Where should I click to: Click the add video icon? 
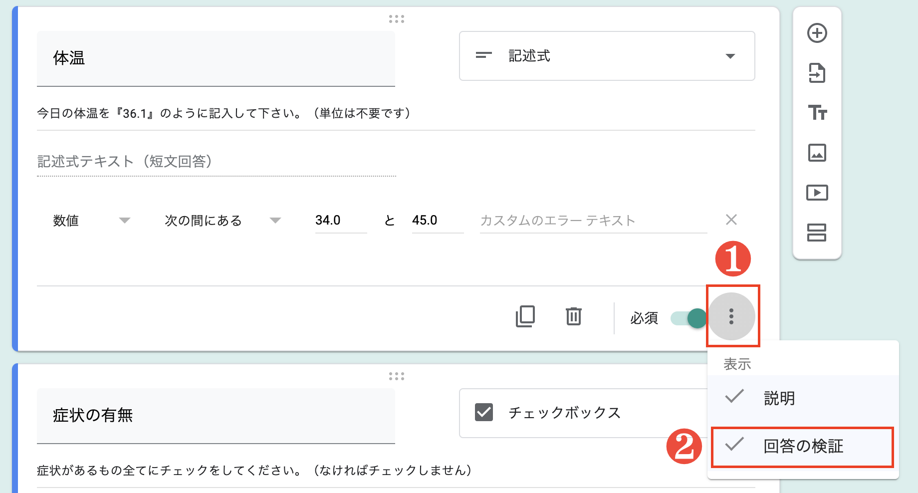click(x=817, y=193)
